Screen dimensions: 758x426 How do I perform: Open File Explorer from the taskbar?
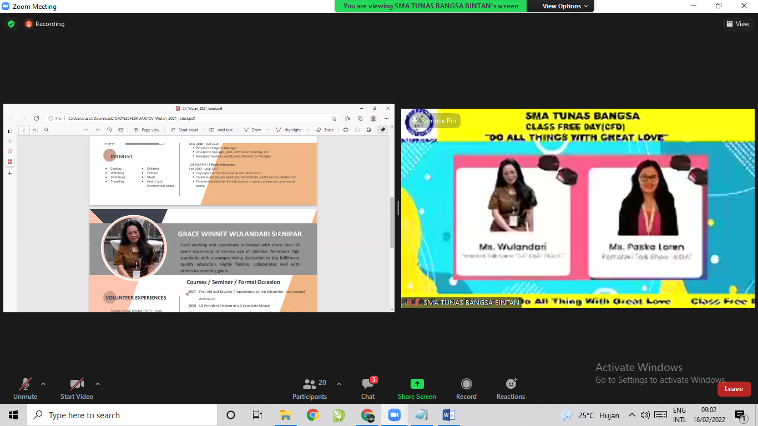285,415
